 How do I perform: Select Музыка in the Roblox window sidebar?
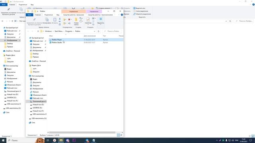tap(35, 92)
